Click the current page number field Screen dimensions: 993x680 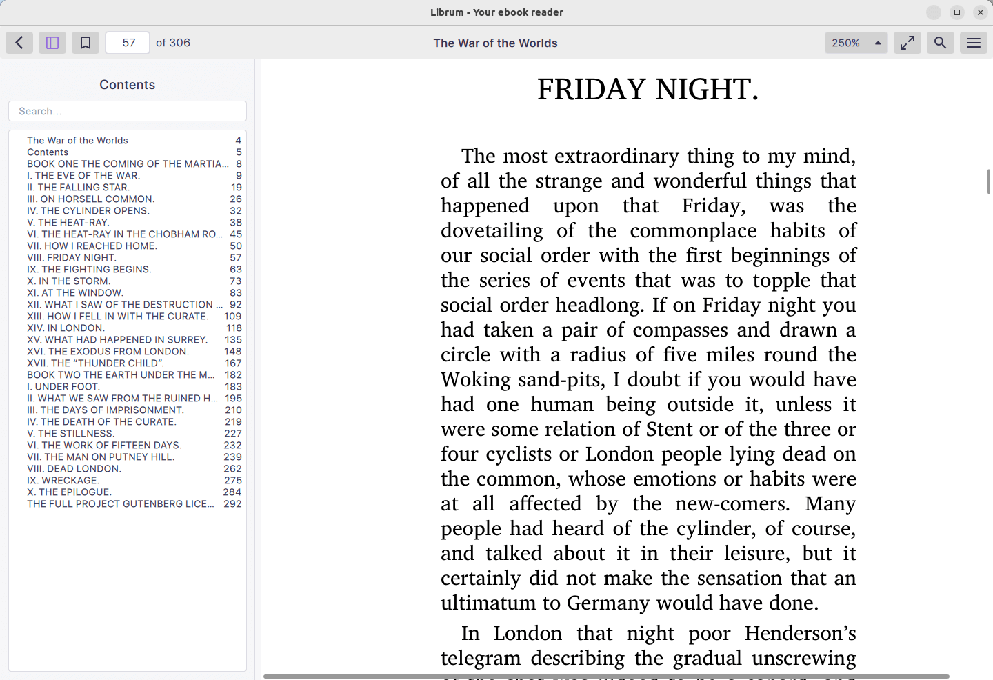pyautogui.click(x=128, y=43)
